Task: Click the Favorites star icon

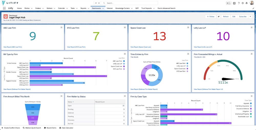Action: pos(227,3)
